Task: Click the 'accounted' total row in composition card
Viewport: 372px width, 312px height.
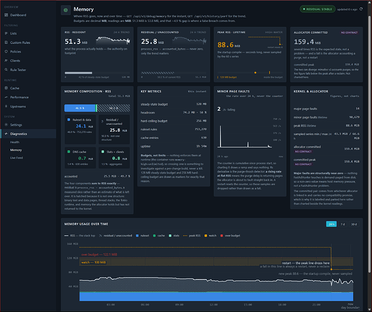Action: pyautogui.click(x=97, y=176)
